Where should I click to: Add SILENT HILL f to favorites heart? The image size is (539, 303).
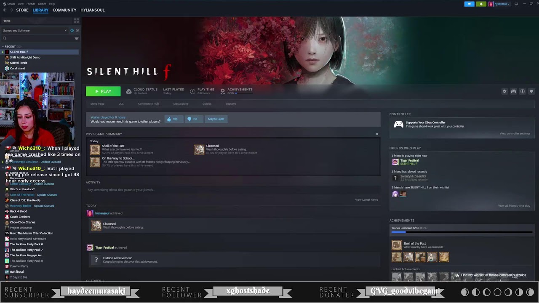(531, 91)
